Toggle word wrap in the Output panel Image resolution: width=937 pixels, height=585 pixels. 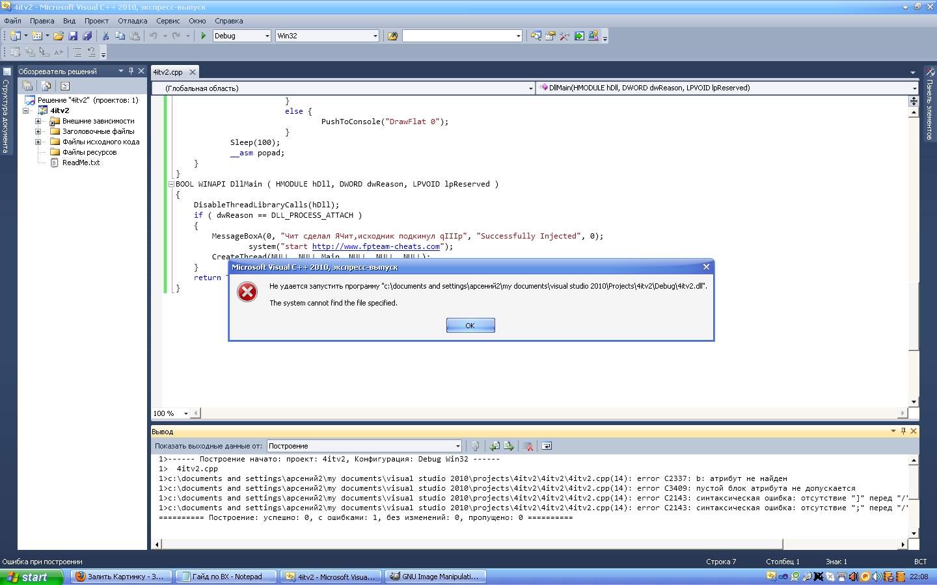point(547,446)
